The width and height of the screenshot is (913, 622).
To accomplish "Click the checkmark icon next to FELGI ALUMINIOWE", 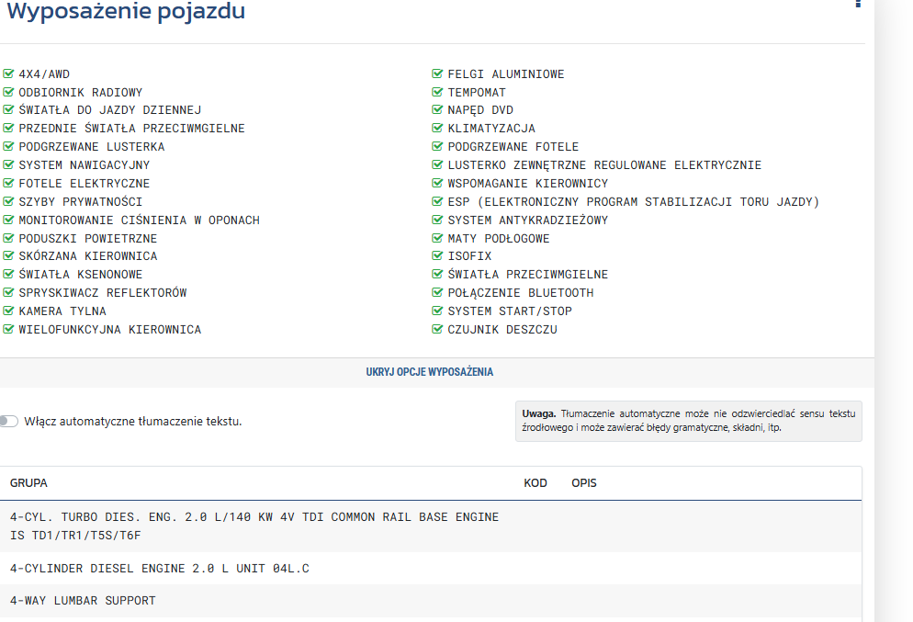I will point(438,74).
